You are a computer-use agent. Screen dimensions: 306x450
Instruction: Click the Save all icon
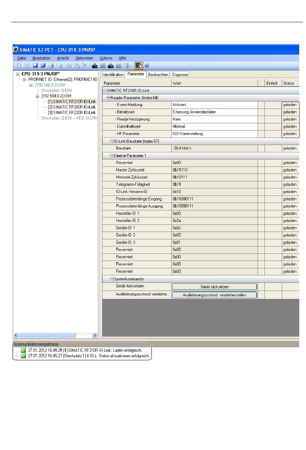click(x=43, y=66)
